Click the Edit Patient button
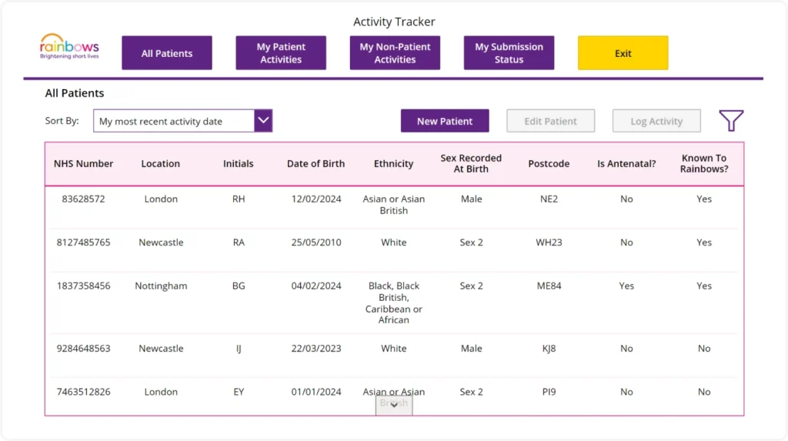The height and width of the screenshot is (441, 788). tap(550, 121)
